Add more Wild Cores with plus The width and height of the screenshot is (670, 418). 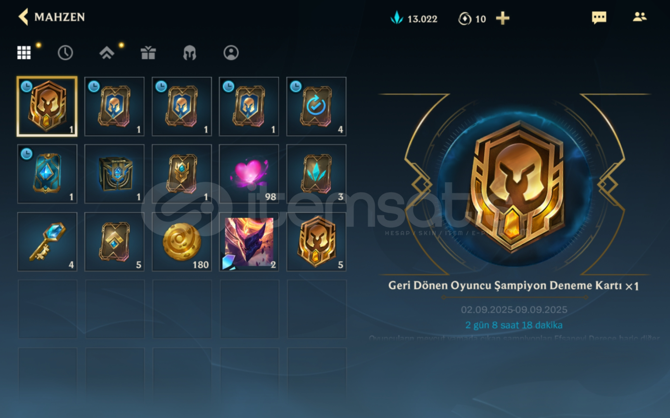502,18
